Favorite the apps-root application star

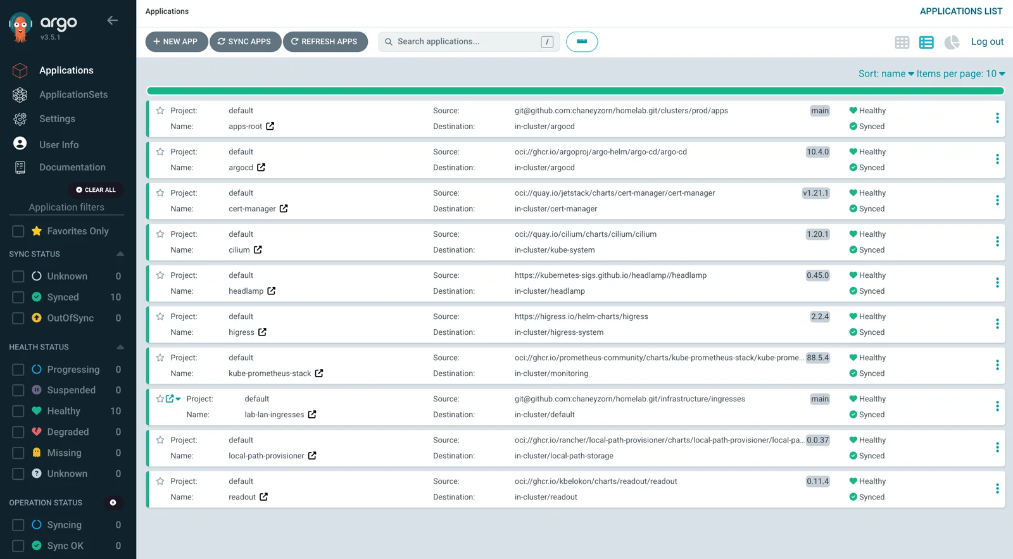pyautogui.click(x=160, y=111)
